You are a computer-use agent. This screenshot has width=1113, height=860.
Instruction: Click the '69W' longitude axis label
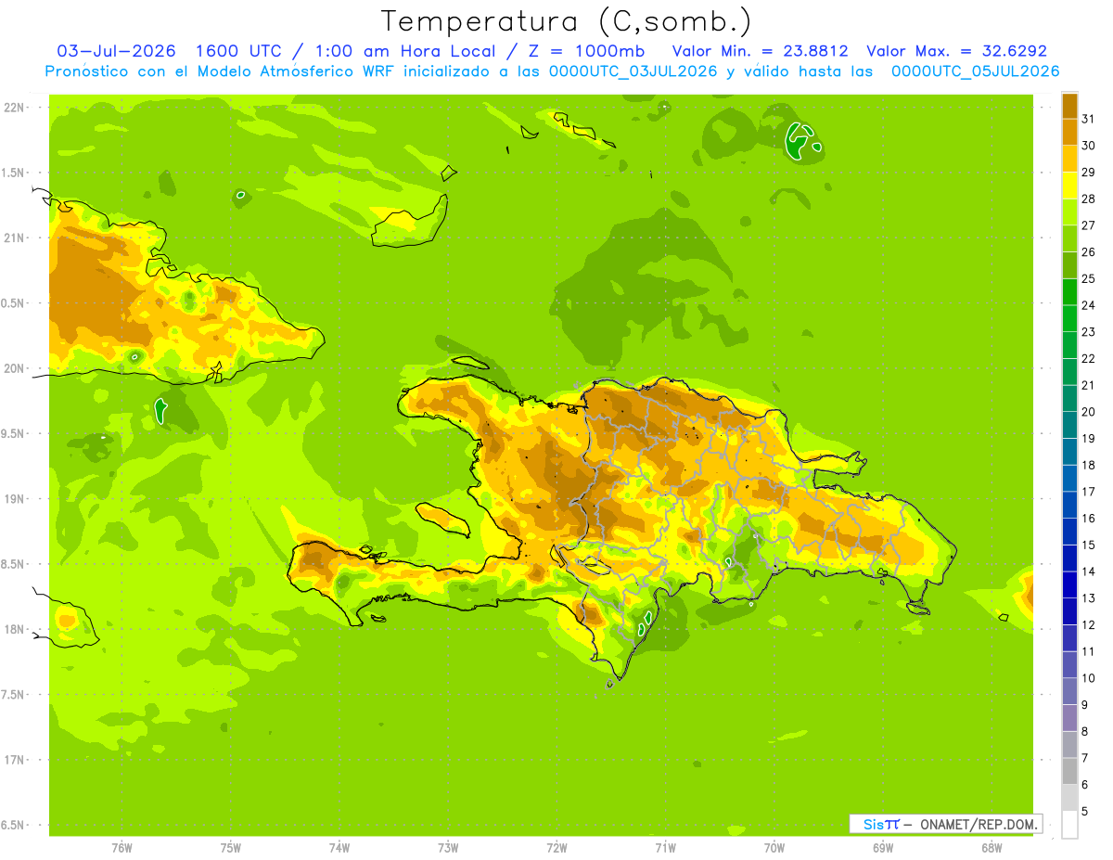click(883, 848)
